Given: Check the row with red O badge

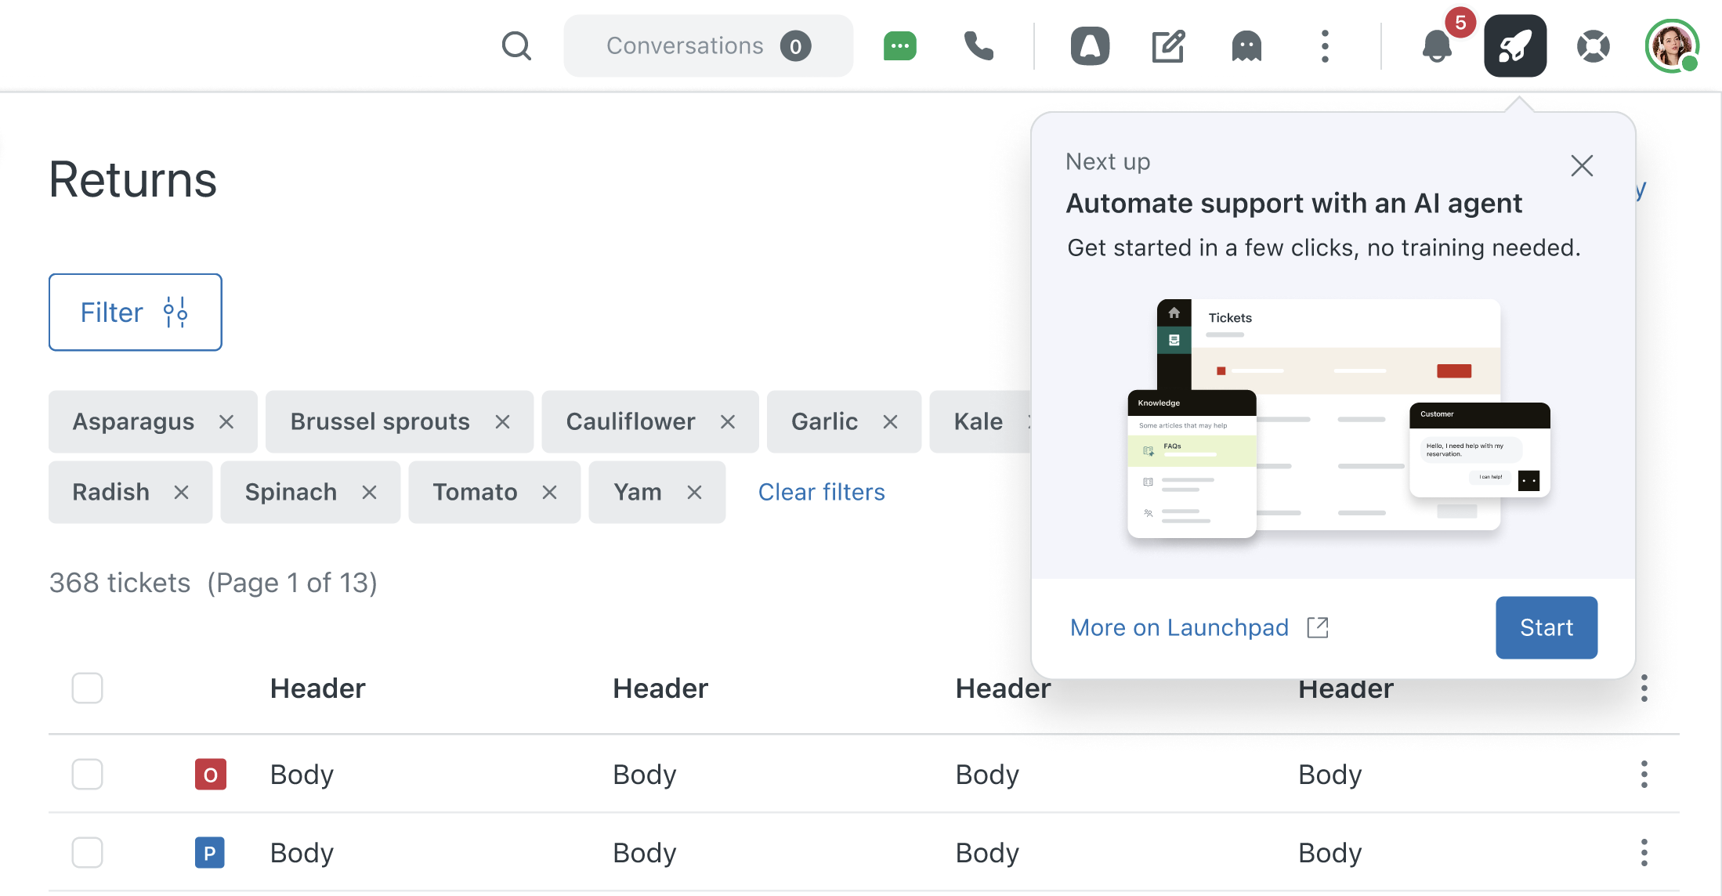Looking at the screenshot, I should click(x=87, y=775).
